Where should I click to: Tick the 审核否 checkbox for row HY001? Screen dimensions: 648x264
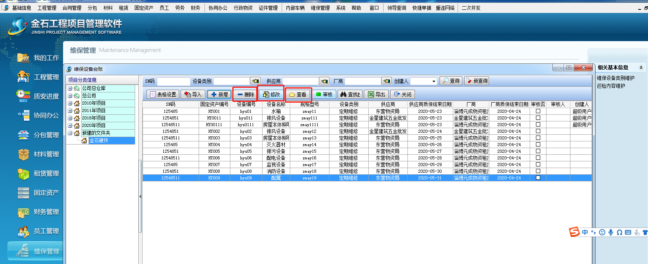pos(538,111)
